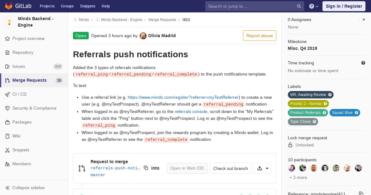Viewport: 371px width, 195px height.
Task: Open Projects menu in top bar
Action: pyautogui.click(x=47, y=6)
